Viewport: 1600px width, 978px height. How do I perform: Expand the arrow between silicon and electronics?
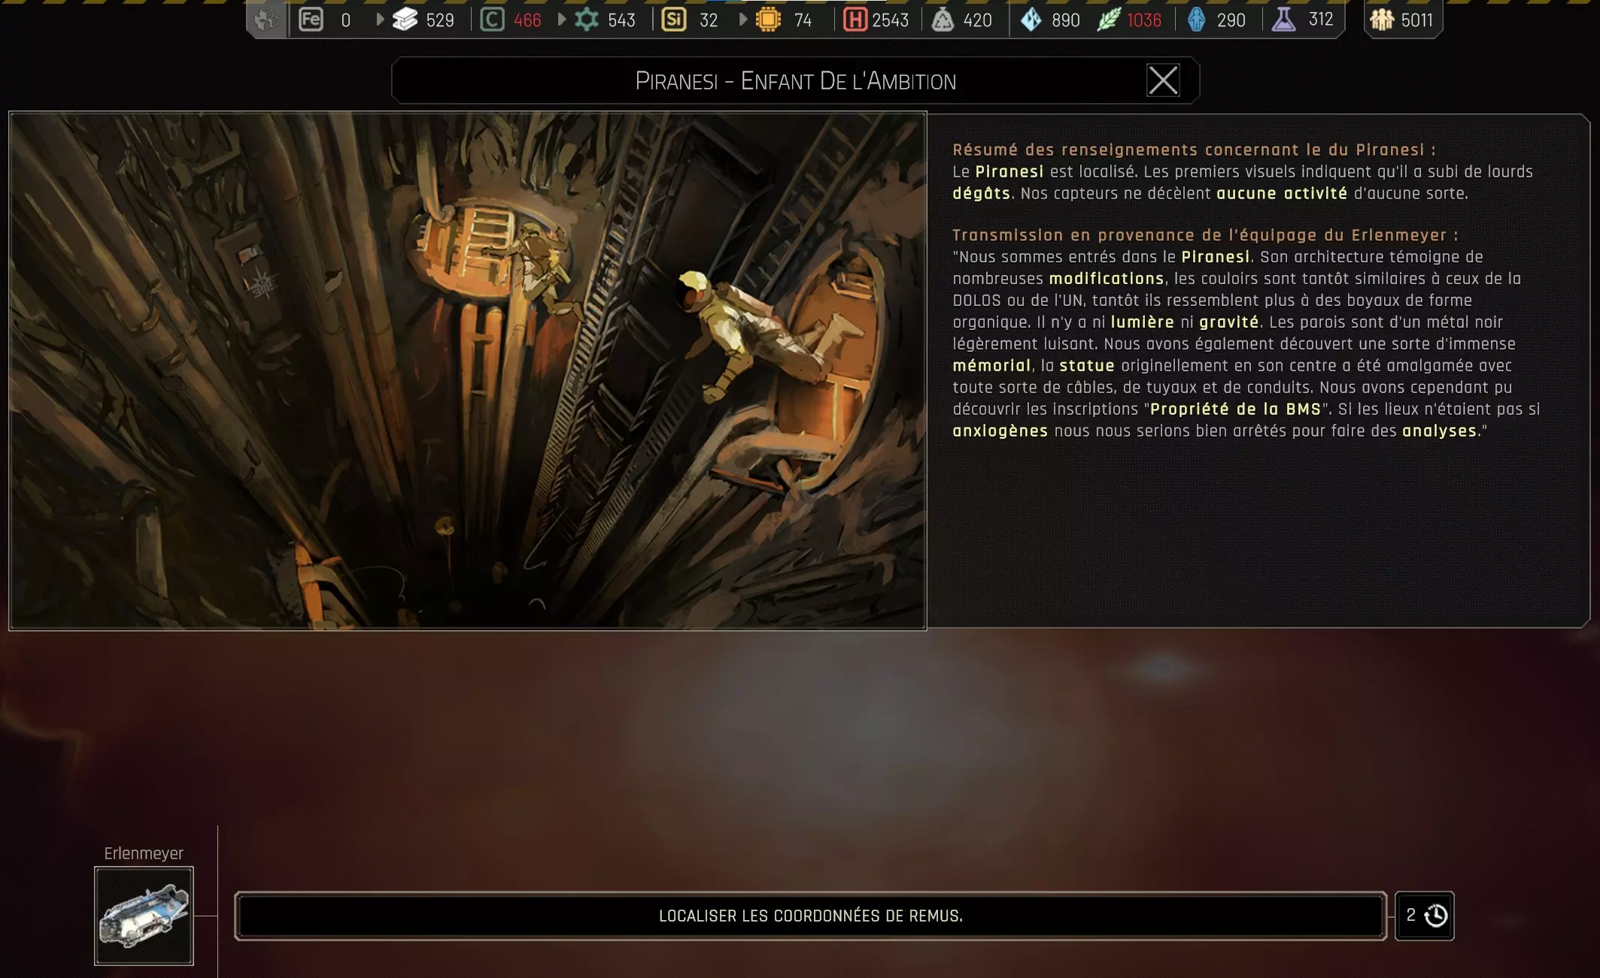pos(742,20)
